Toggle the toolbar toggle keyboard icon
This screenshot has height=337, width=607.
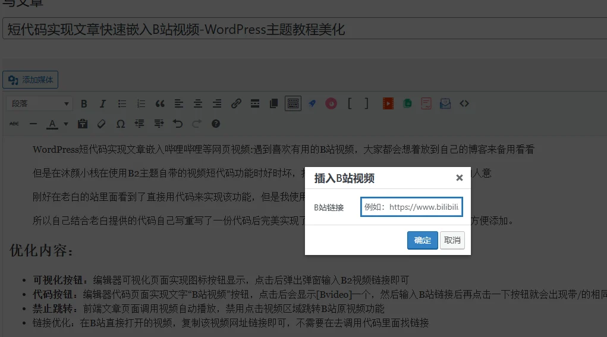pos(293,103)
